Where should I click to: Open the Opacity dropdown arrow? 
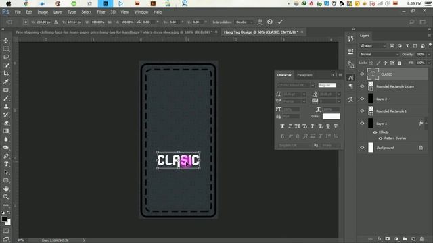[x=429, y=54]
